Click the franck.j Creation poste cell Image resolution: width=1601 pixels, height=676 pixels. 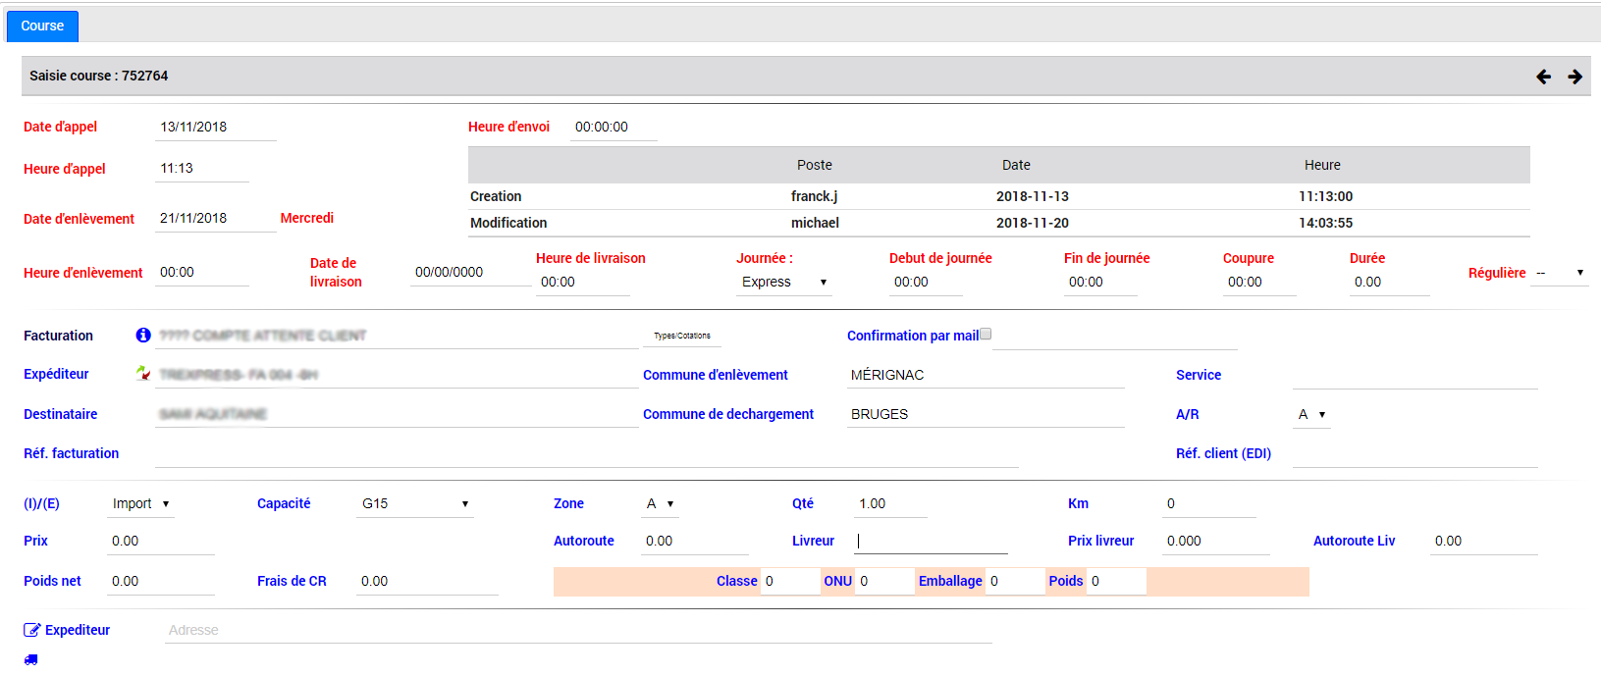[x=815, y=196]
